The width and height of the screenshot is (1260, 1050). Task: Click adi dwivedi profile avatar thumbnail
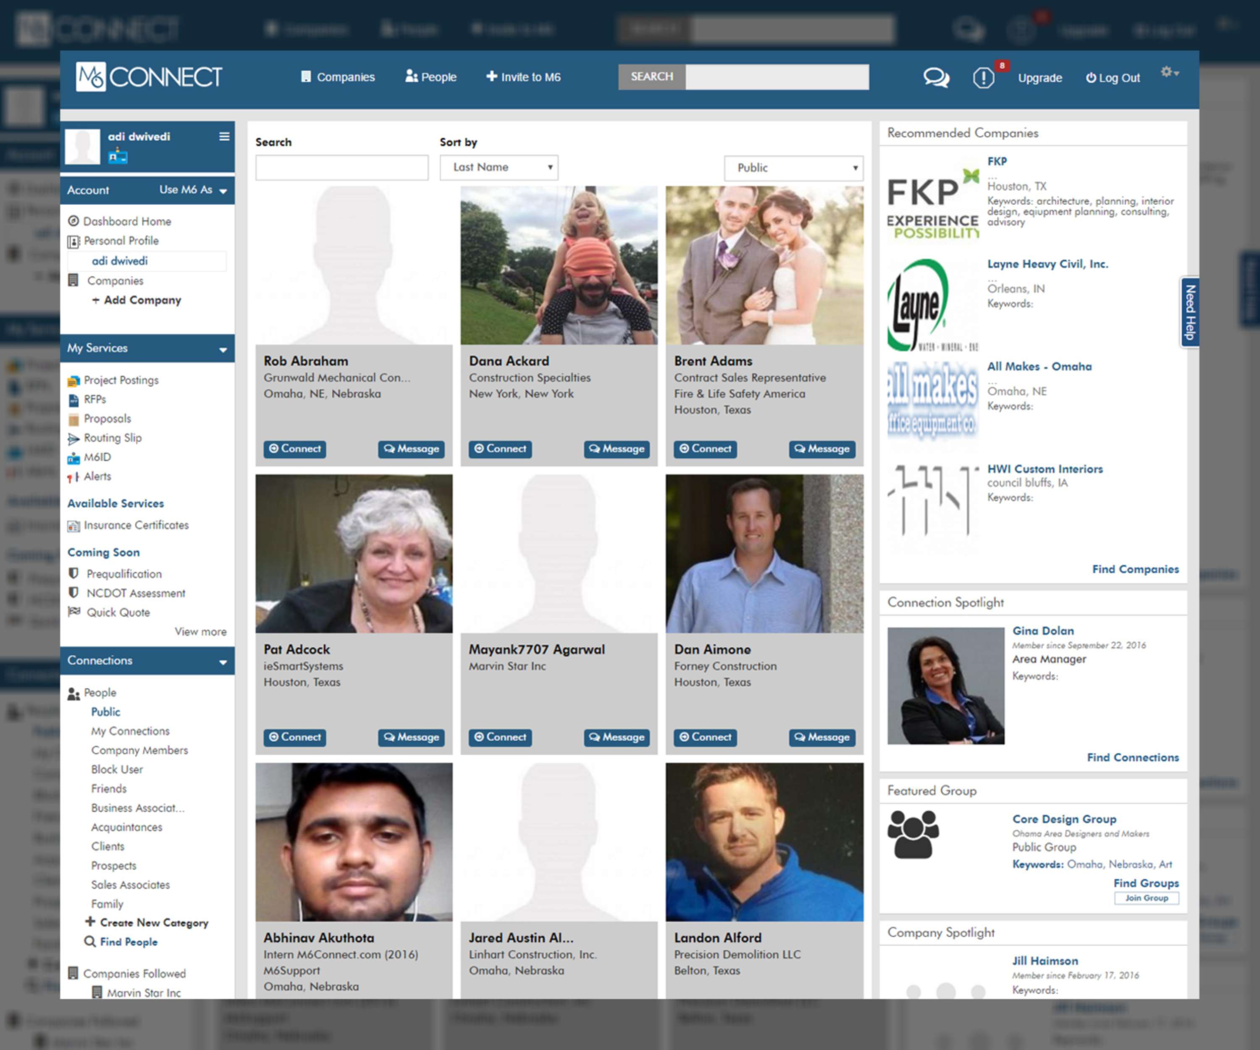82,146
